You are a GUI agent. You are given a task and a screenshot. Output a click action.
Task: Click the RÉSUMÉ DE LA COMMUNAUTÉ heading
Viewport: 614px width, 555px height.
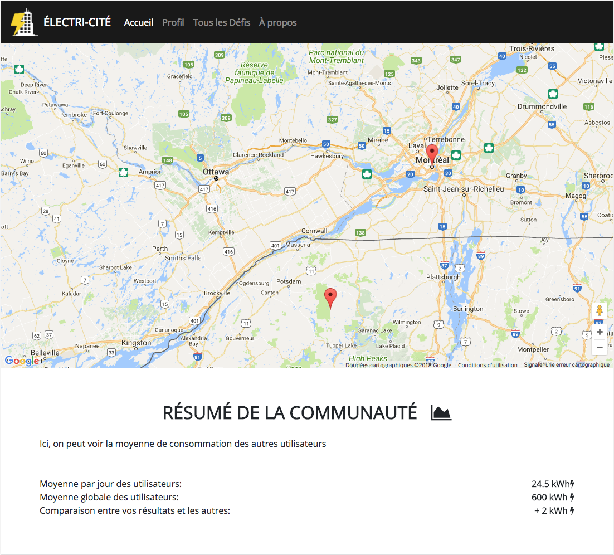pyautogui.click(x=290, y=413)
